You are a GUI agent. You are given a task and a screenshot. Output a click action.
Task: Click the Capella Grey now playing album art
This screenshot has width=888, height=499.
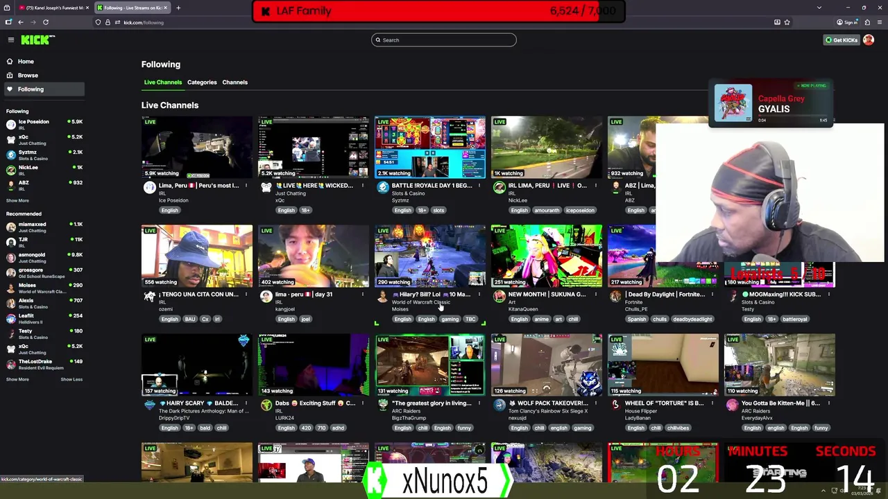pos(733,103)
